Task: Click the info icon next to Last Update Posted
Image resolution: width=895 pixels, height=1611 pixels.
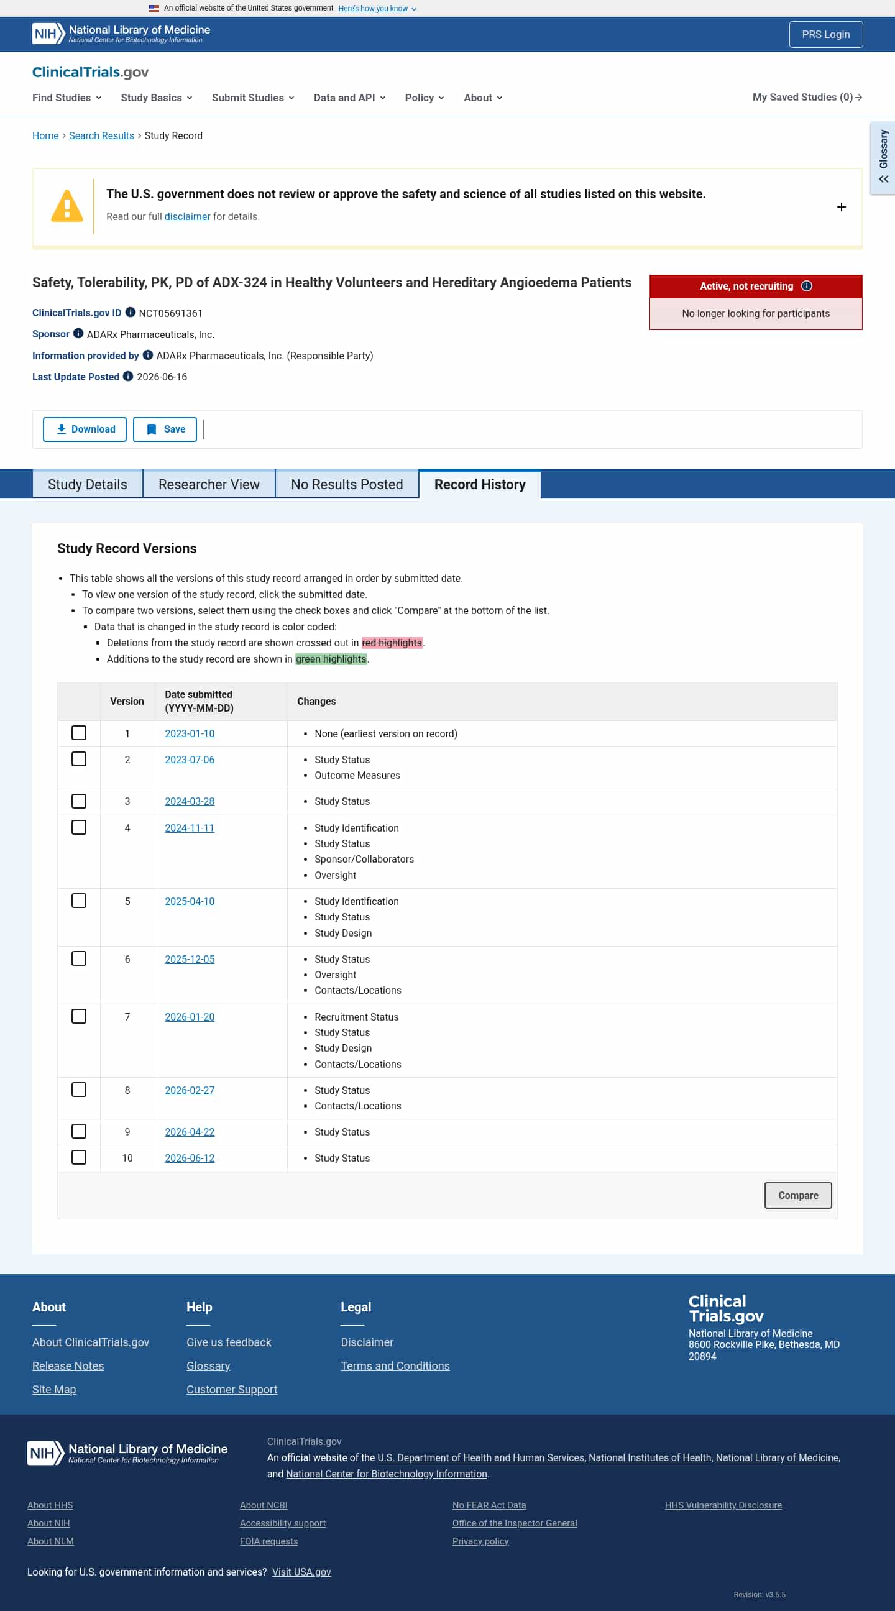Action: 127,376
